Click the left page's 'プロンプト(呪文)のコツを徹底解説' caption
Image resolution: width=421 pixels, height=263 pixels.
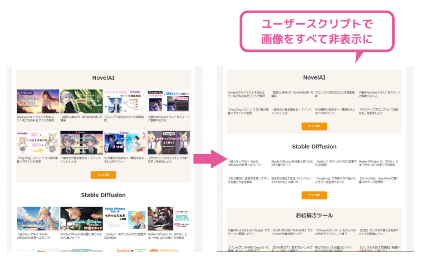(x=124, y=119)
